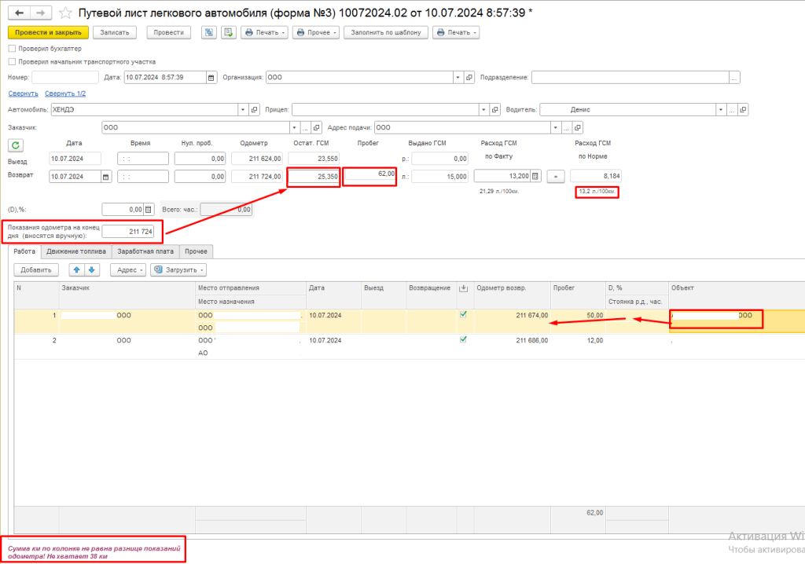Image resolution: width=805 pixels, height=564 pixels.
Task: Open the Печать menu after Заполнить по шаблону
Action: tap(456, 32)
